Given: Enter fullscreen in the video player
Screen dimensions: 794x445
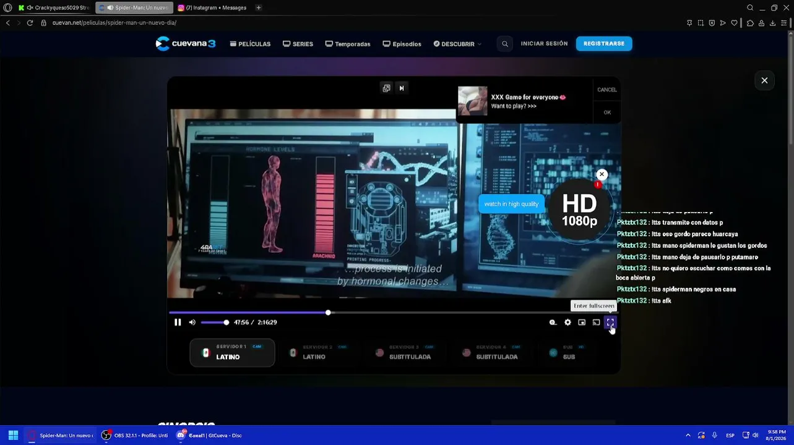Looking at the screenshot, I should [x=610, y=322].
